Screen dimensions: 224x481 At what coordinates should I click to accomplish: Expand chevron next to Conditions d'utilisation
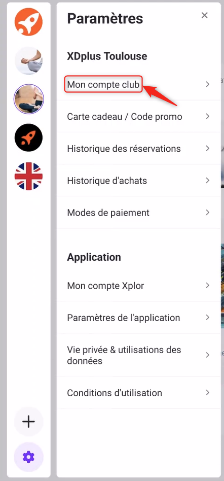207,393
